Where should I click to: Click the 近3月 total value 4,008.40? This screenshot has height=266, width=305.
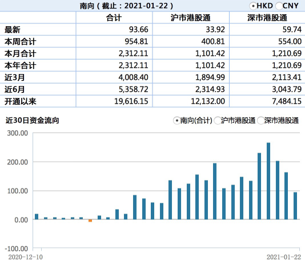tap(134, 77)
